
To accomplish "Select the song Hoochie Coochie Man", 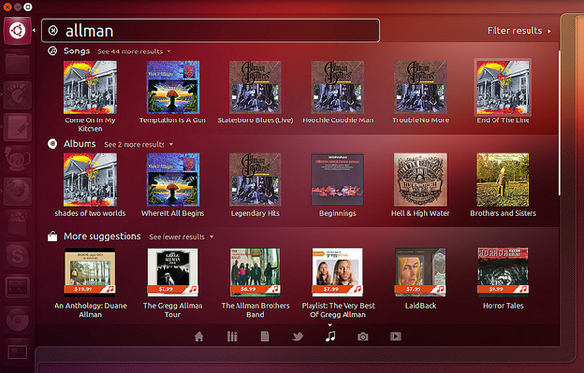I will 338,93.
